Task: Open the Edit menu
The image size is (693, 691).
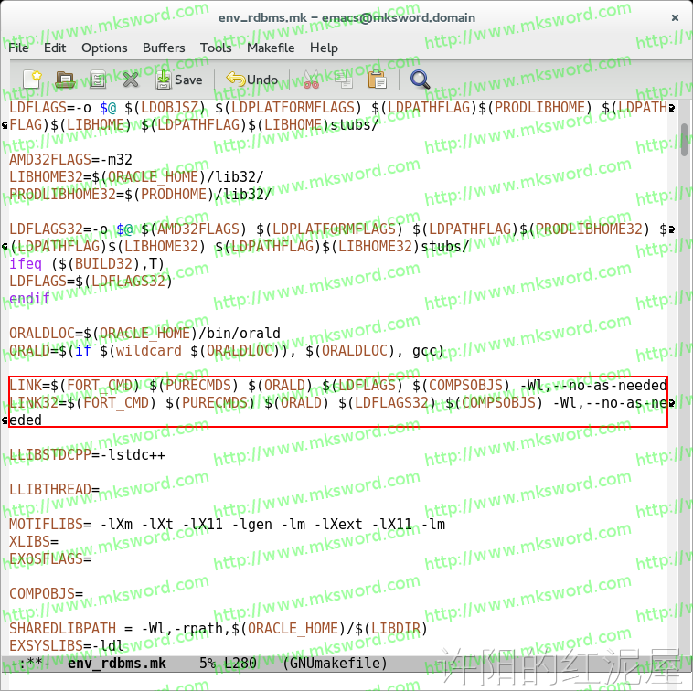Action: tap(55, 48)
